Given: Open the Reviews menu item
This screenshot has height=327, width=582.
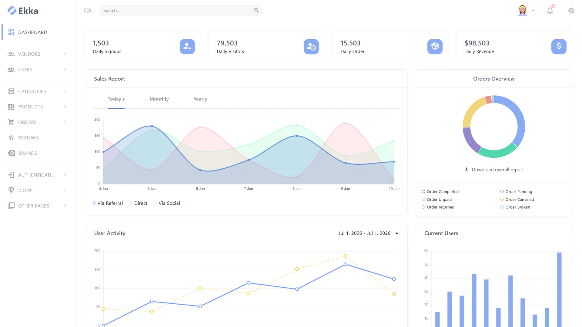Looking at the screenshot, I should [38, 137].
